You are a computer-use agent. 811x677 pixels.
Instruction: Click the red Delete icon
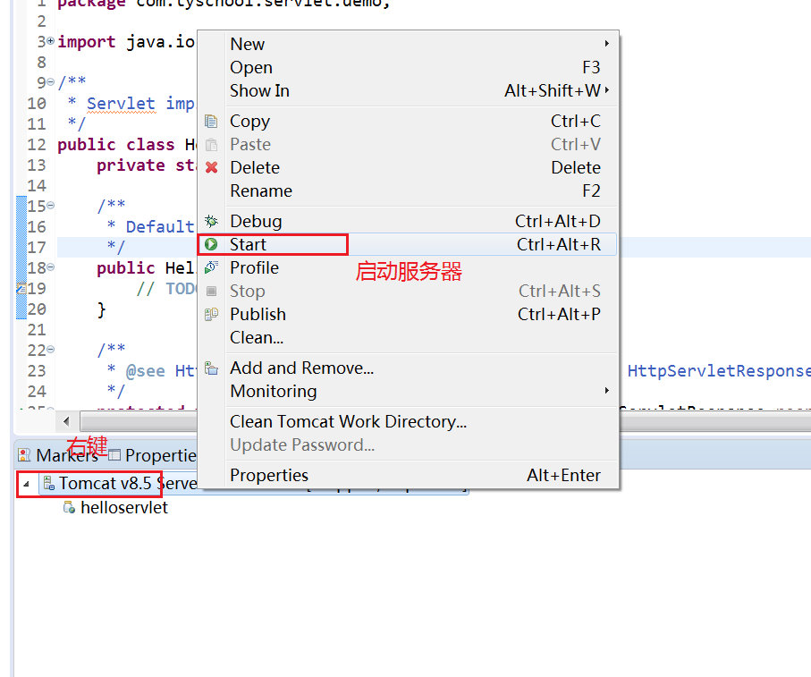pyautogui.click(x=212, y=167)
